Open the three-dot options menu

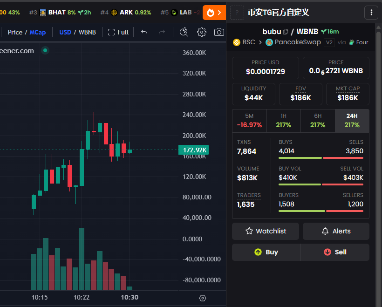pyautogui.click(x=371, y=13)
